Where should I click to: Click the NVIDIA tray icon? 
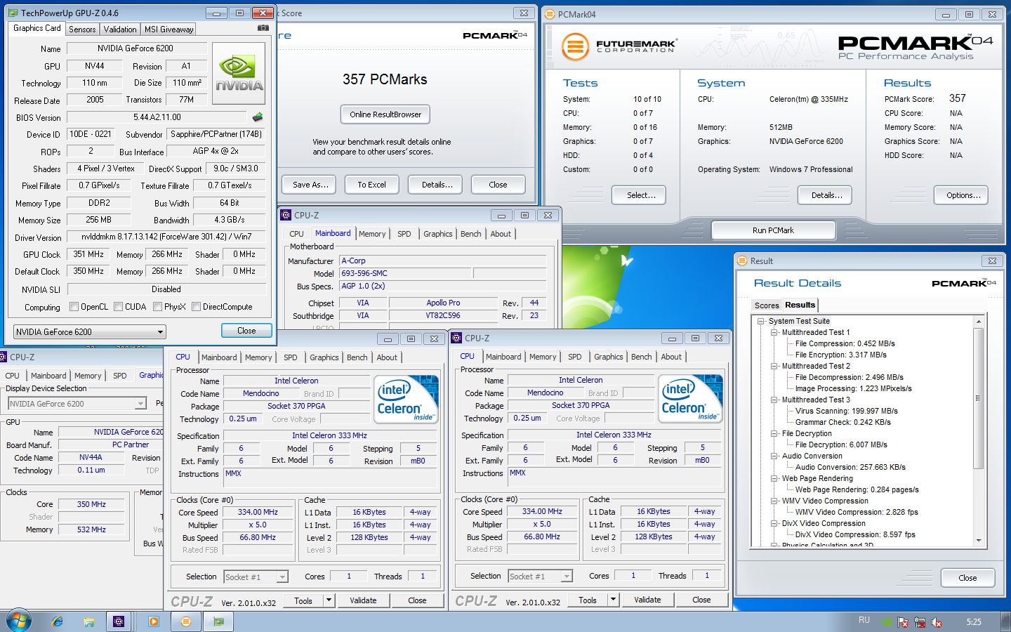(887, 622)
